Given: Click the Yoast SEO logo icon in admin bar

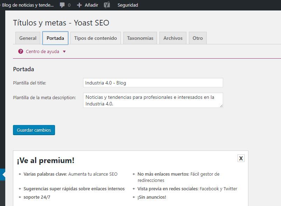Looking at the screenshot, I should (x=107, y=5).
